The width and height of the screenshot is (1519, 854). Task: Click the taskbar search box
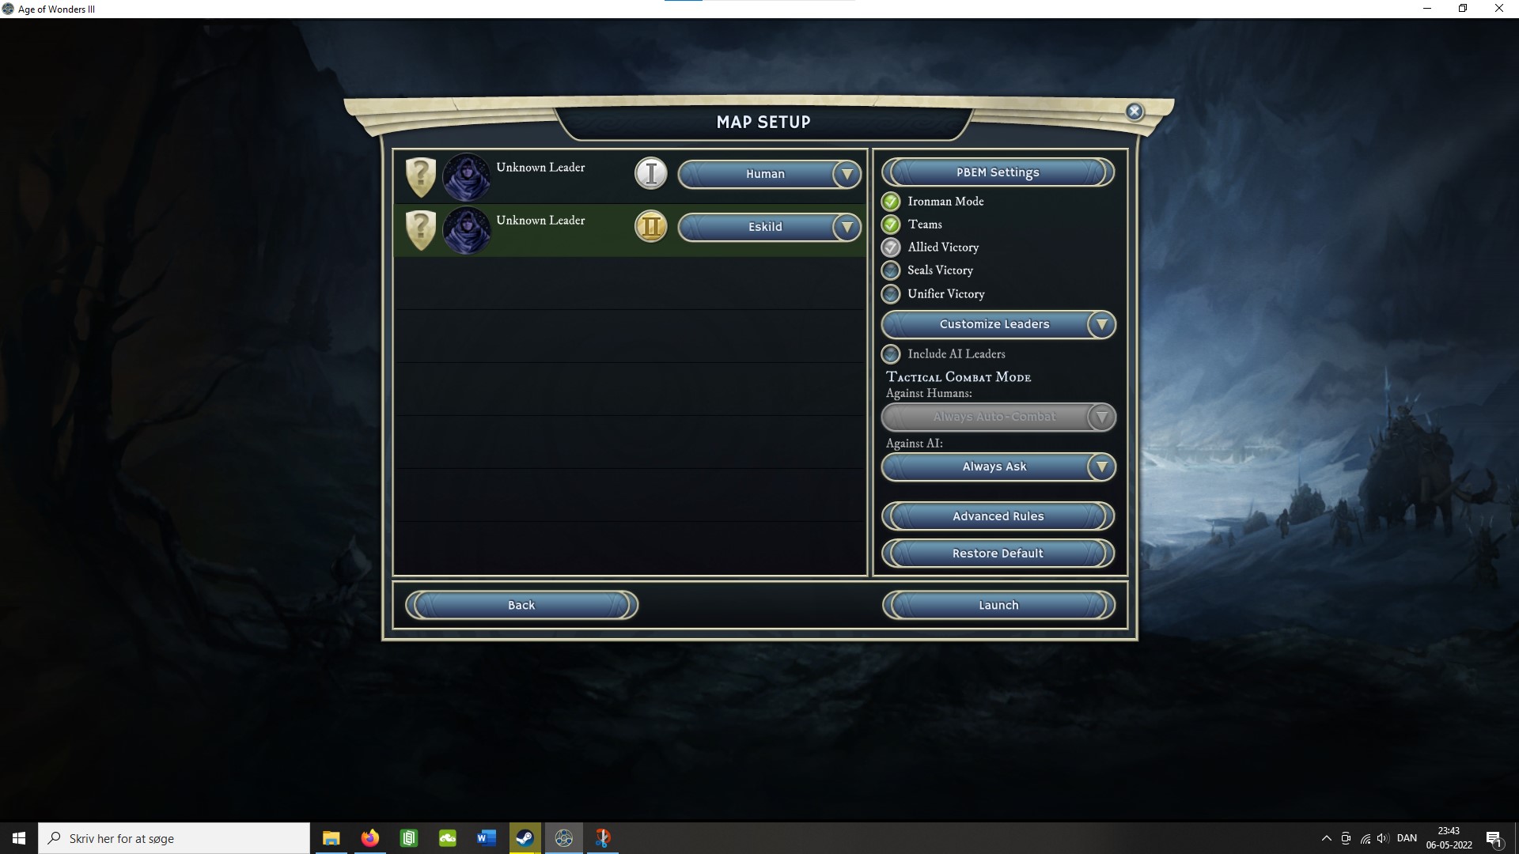point(174,838)
